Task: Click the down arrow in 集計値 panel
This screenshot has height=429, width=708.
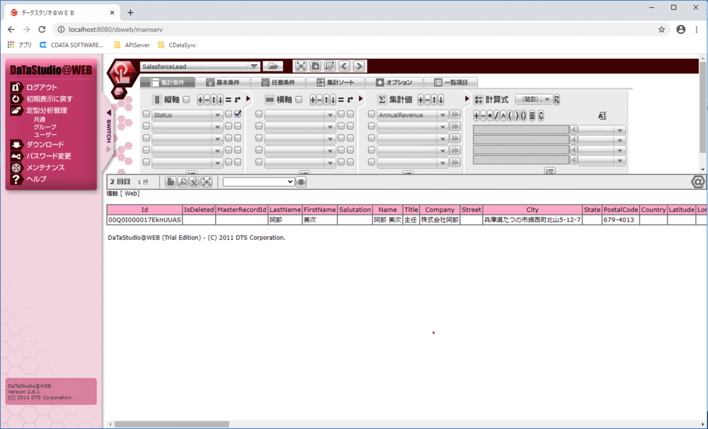Action: (x=441, y=100)
